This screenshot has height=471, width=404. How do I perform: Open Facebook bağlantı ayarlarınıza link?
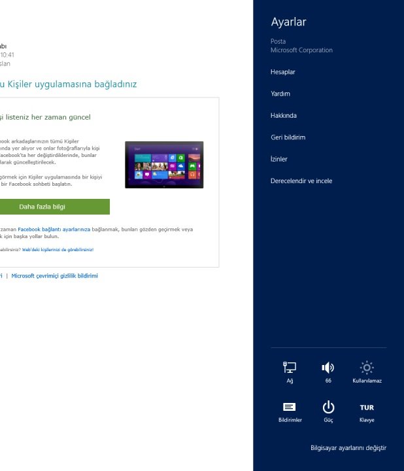[54, 229]
